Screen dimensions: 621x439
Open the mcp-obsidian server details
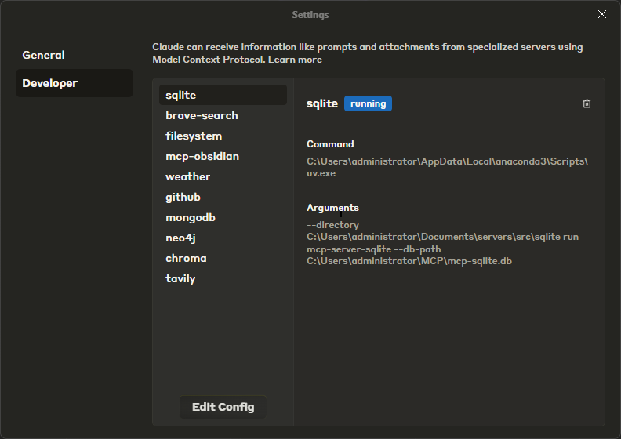(202, 156)
